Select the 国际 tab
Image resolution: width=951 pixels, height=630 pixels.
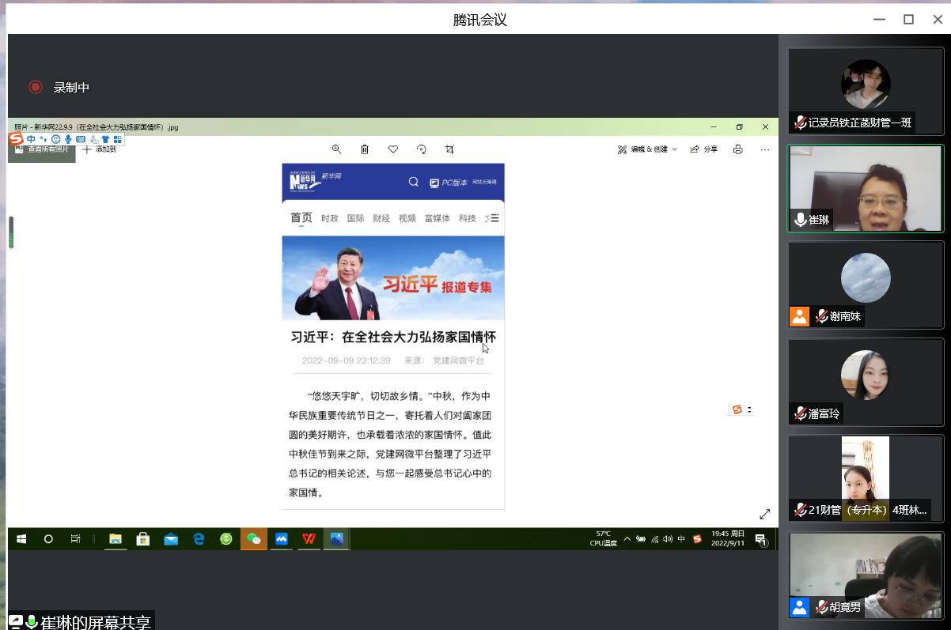pos(356,218)
